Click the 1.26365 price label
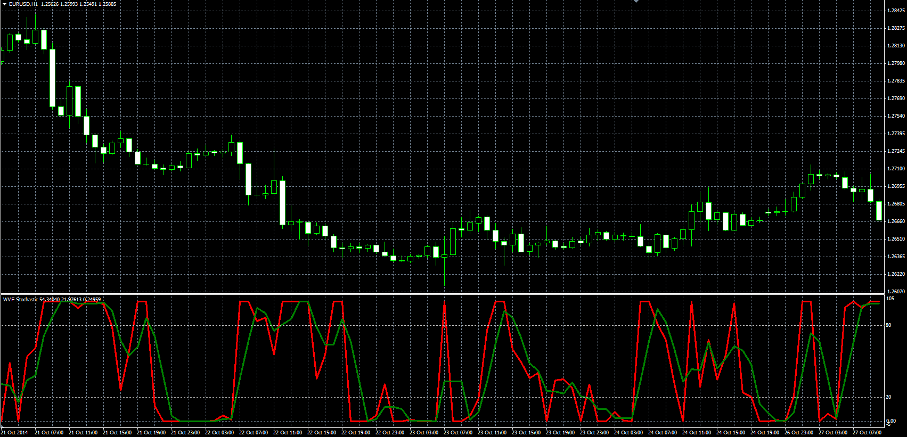907x437 pixels. point(896,257)
